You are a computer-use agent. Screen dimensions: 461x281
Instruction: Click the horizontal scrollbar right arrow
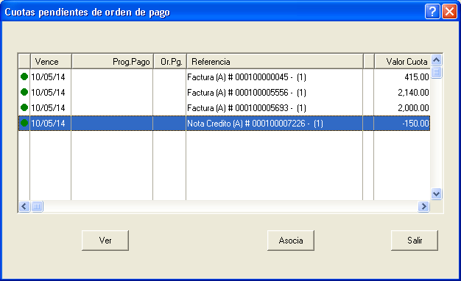point(423,207)
